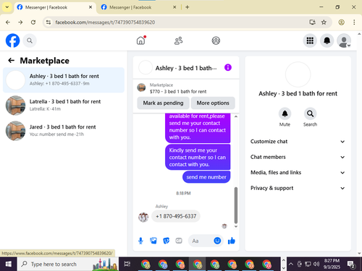Image resolution: width=362 pixels, height=271 pixels.
Task: Select the +1 870-495-6337 message bubble
Action: (176, 216)
